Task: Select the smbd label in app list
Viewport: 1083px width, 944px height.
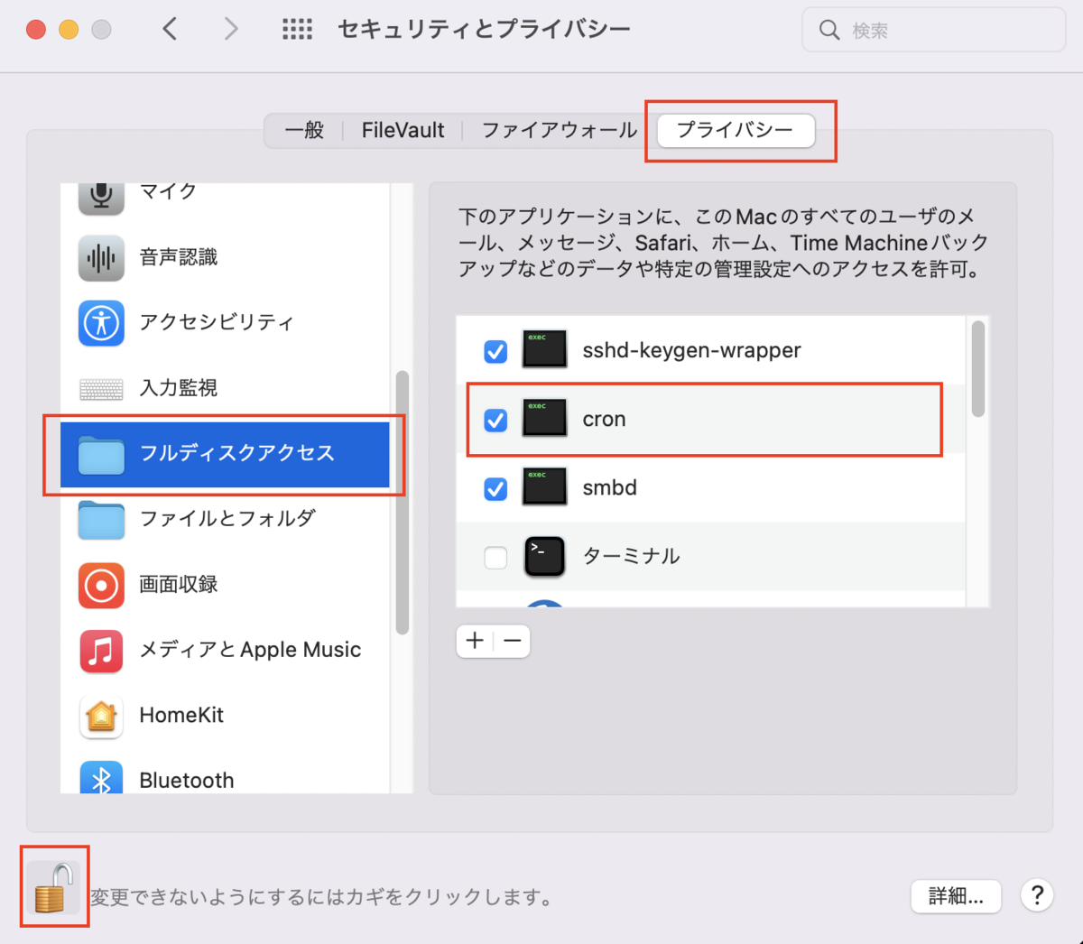Action: [x=609, y=487]
